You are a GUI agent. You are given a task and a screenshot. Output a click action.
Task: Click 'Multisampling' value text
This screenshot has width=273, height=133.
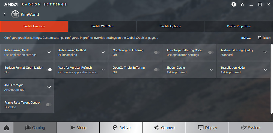point(67,55)
